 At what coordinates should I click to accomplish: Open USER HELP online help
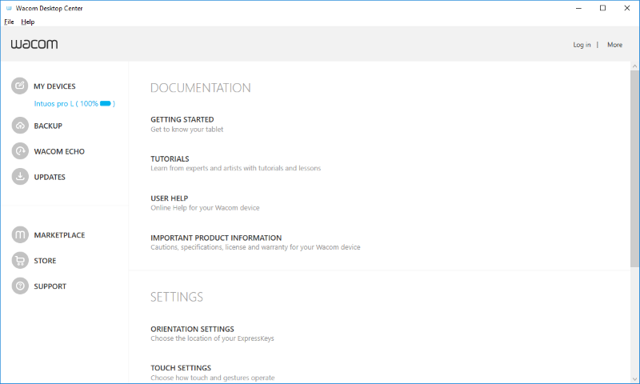[x=170, y=198]
